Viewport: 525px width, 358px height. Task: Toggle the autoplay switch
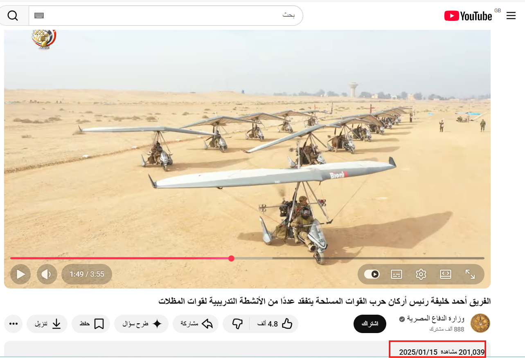(372, 274)
